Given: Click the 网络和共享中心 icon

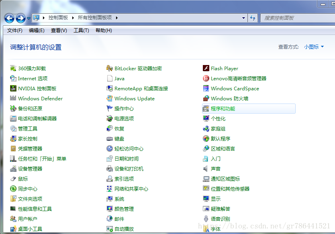Looking at the screenshot, I should pyautogui.click(x=110, y=189).
